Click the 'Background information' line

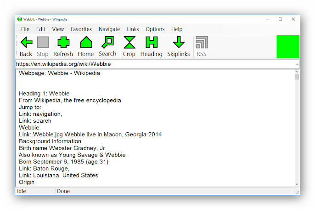point(50,141)
